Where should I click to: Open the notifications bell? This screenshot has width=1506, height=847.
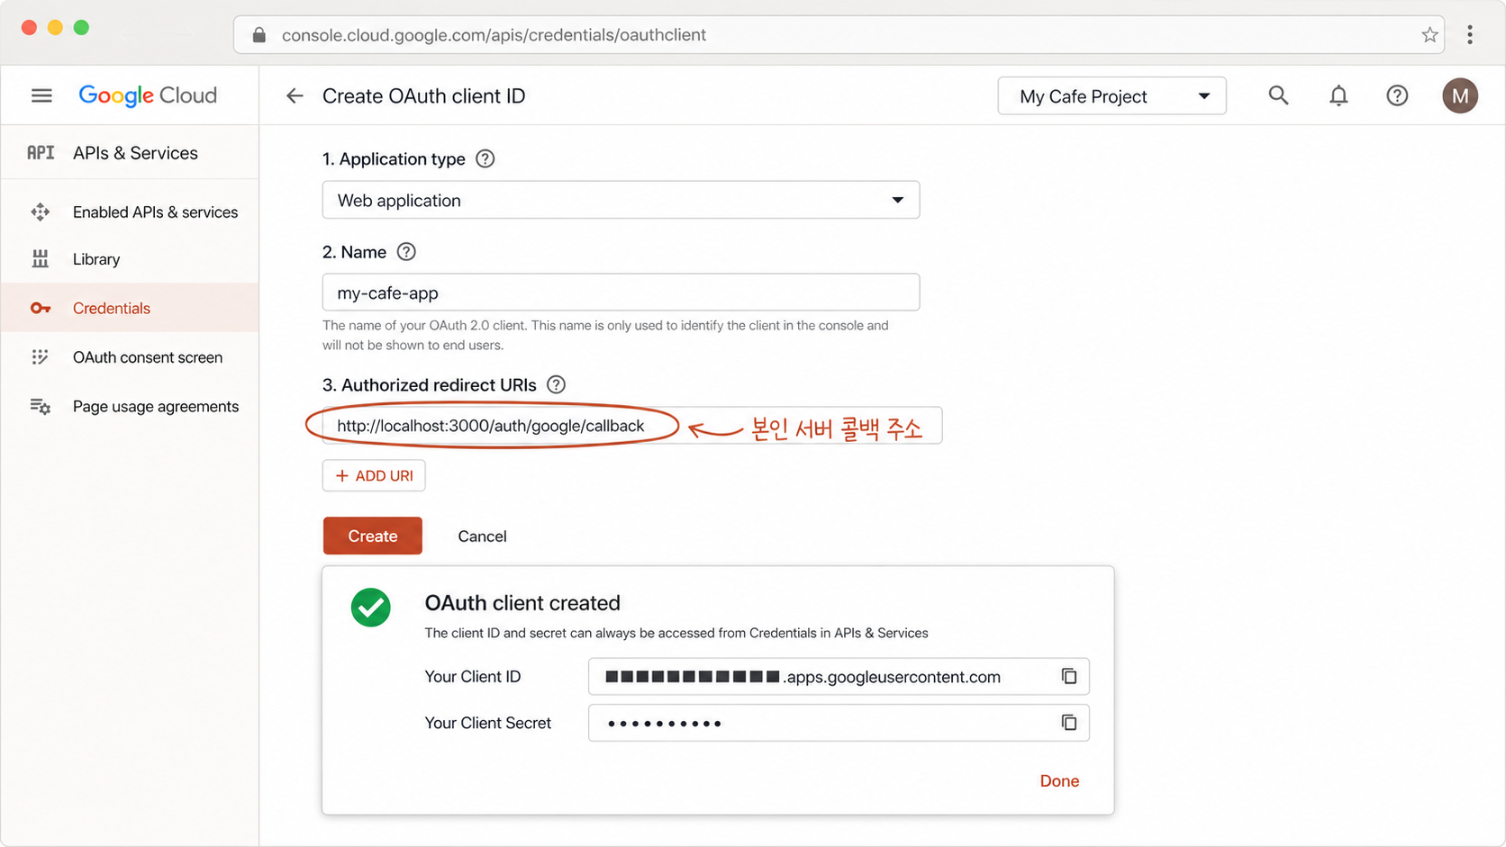(x=1338, y=95)
